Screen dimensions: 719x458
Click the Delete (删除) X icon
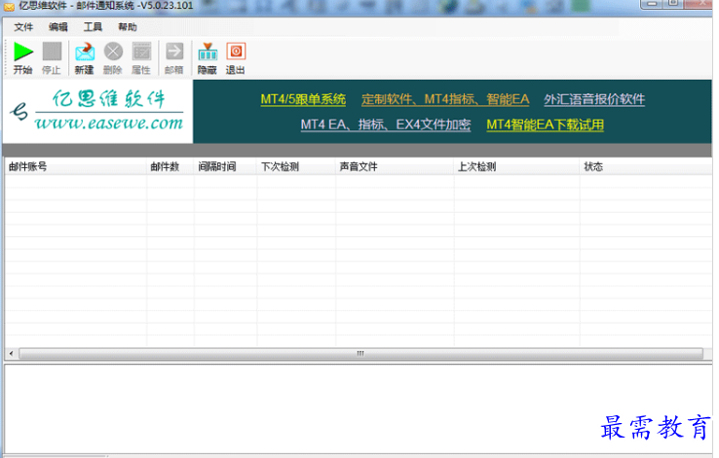[x=113, y=52]
